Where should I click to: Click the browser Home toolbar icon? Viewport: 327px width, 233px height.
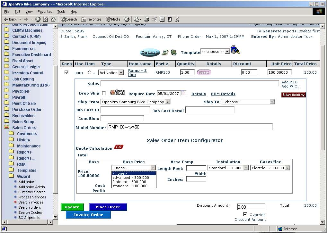[53, 19]
